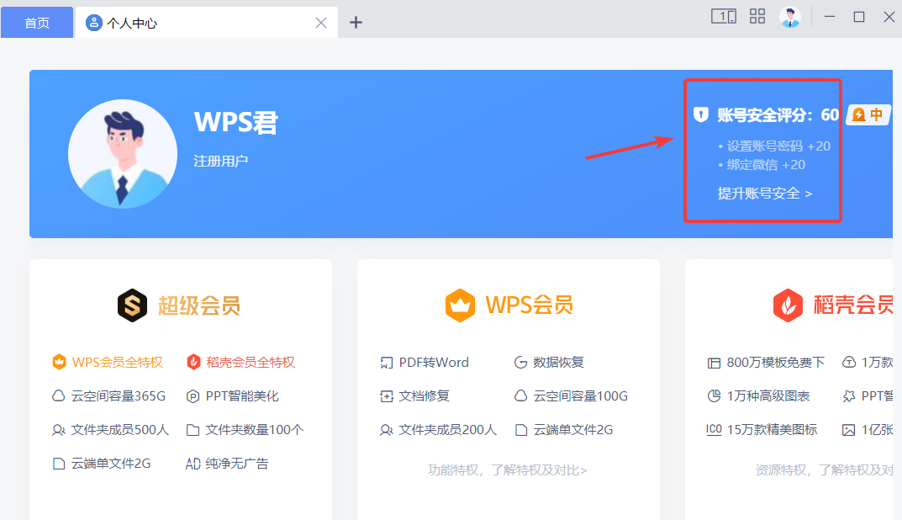The width and height of the screenshot is (902, 520).
Task: Click the 稻壳会员 red logo icon
Action: point(789,305)
